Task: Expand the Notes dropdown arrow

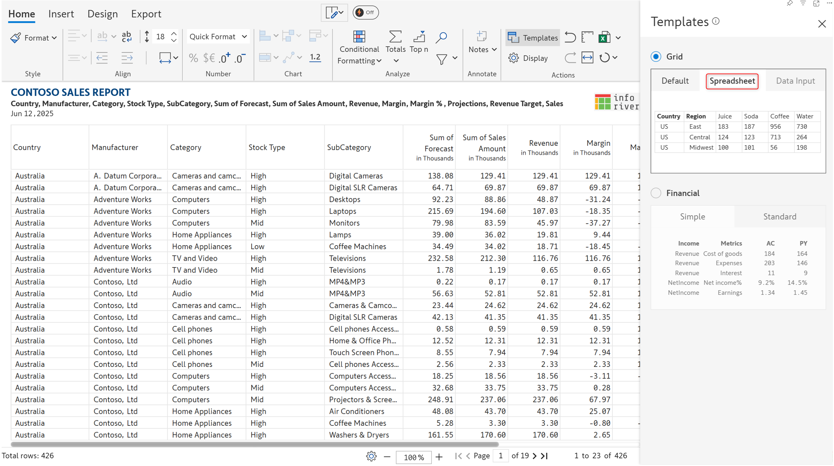Action: (494, 50)
